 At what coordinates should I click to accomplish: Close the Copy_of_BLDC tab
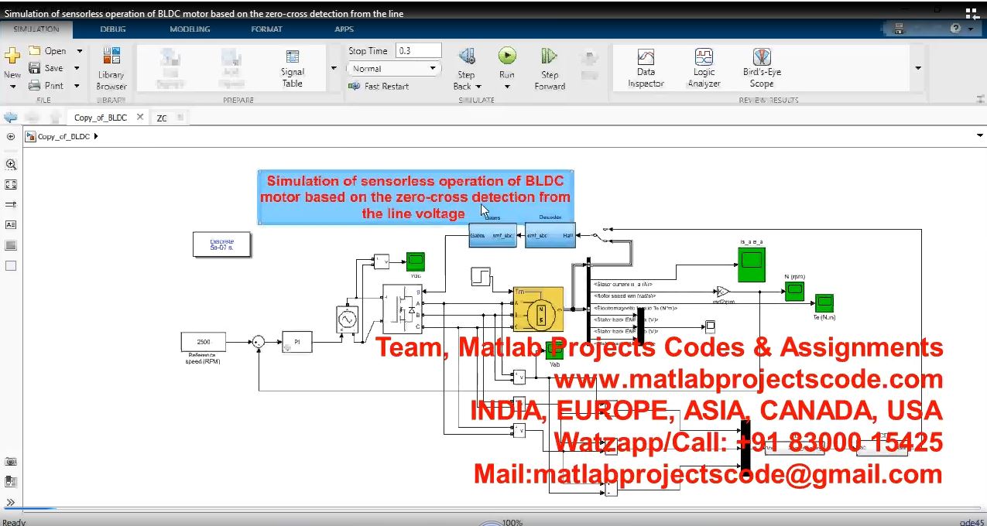pyautogui.click(x=140, y=118)
